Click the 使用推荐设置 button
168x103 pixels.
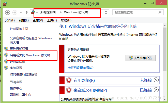click(141, 58)
